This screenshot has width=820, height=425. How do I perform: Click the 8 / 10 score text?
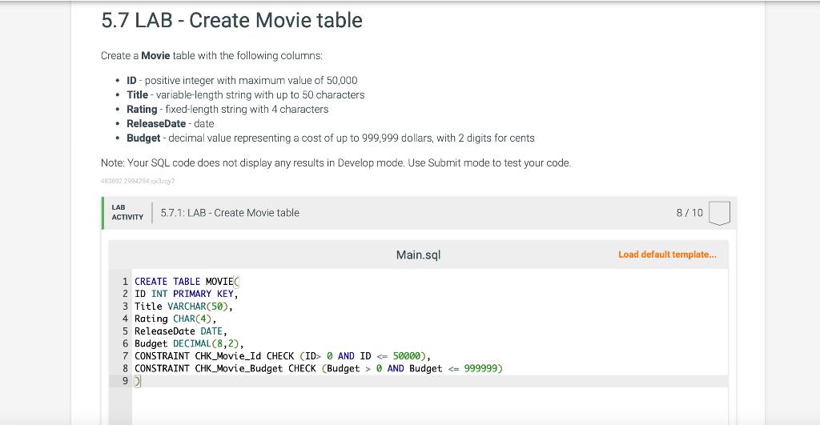pos(689,213)
